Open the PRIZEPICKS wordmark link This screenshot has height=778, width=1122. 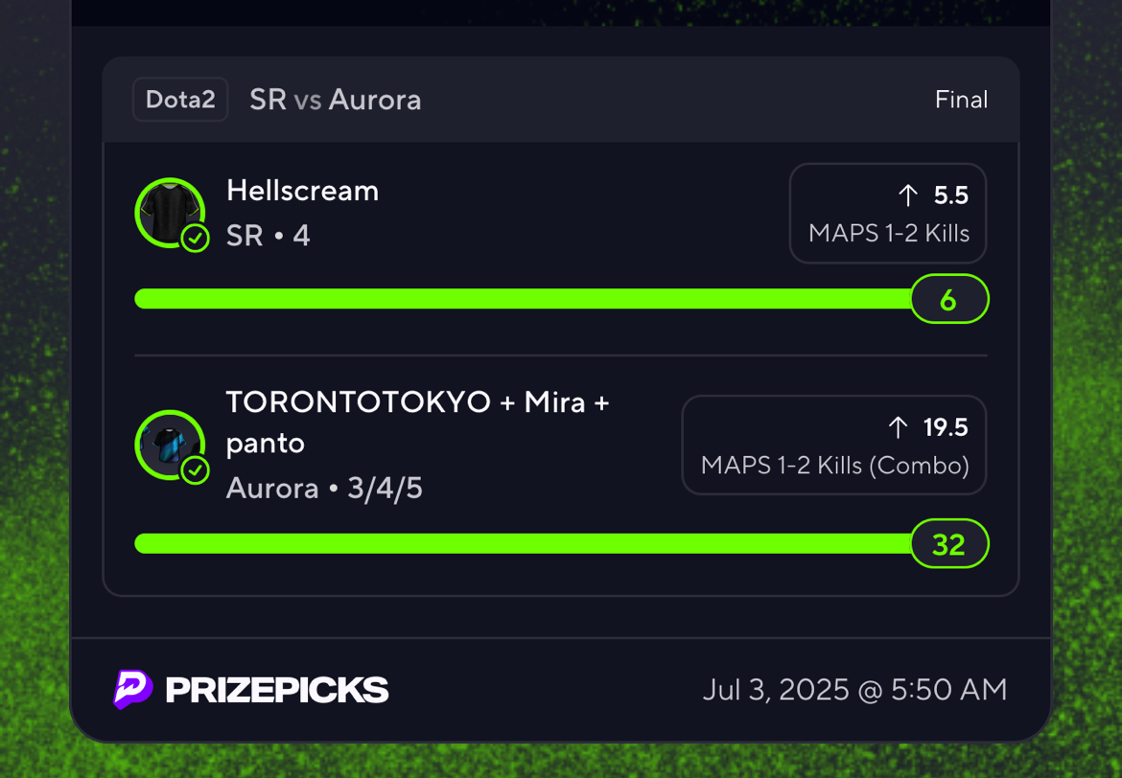(x=277, y=690)
